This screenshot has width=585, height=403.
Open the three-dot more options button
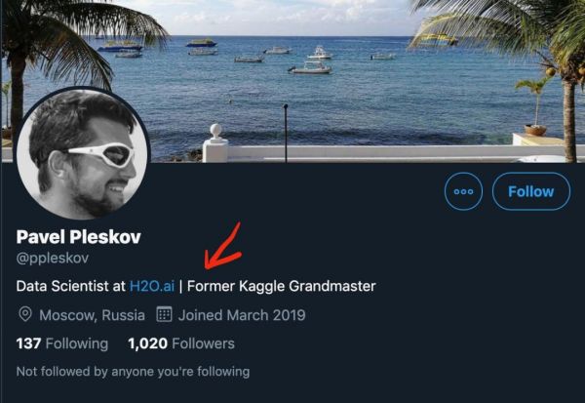(x=463, y=191)
